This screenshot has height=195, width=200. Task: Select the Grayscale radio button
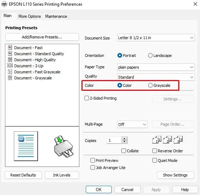tap(150, 85)
